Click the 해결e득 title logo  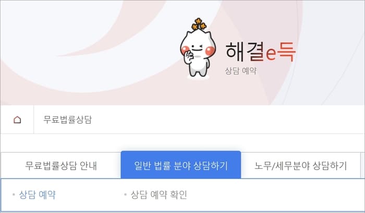(x=261, y=52)
